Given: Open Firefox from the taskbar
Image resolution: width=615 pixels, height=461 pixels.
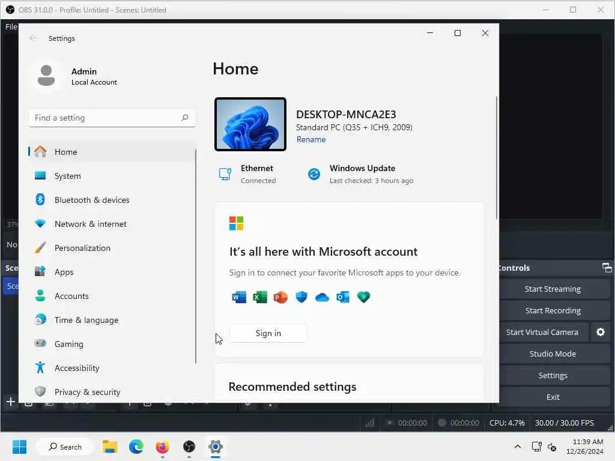Looking at the screenshot, I should 162,447.
